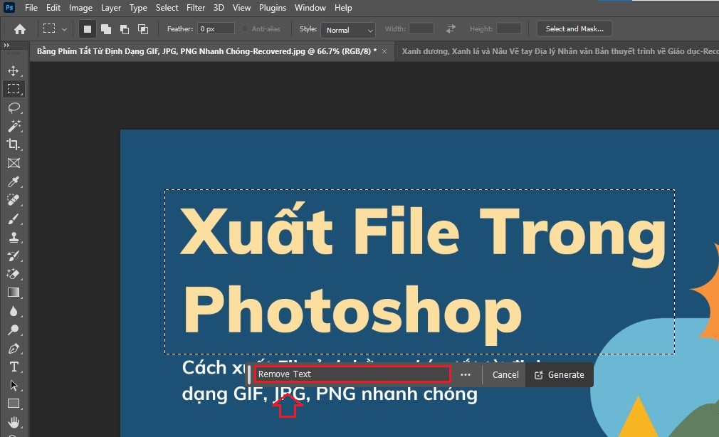Select the Pen tool
719x437 pixels.
point(14,349)
